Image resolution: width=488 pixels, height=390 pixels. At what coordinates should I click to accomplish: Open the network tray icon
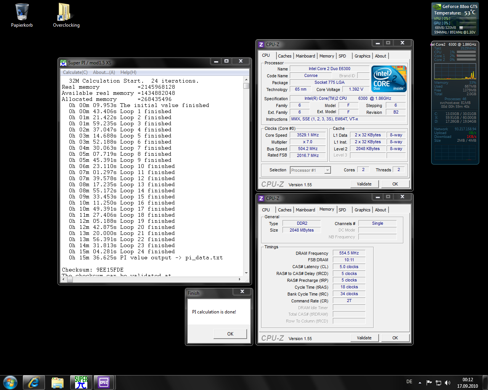pos(438,382)
